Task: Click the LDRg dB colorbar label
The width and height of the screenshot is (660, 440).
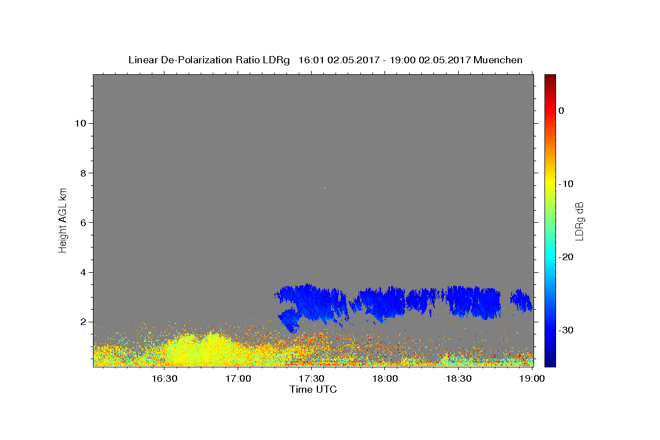Action: (579, 220)
